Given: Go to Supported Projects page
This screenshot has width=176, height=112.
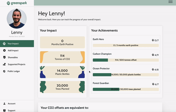Looking at the screenshot, I should (17, 64).
